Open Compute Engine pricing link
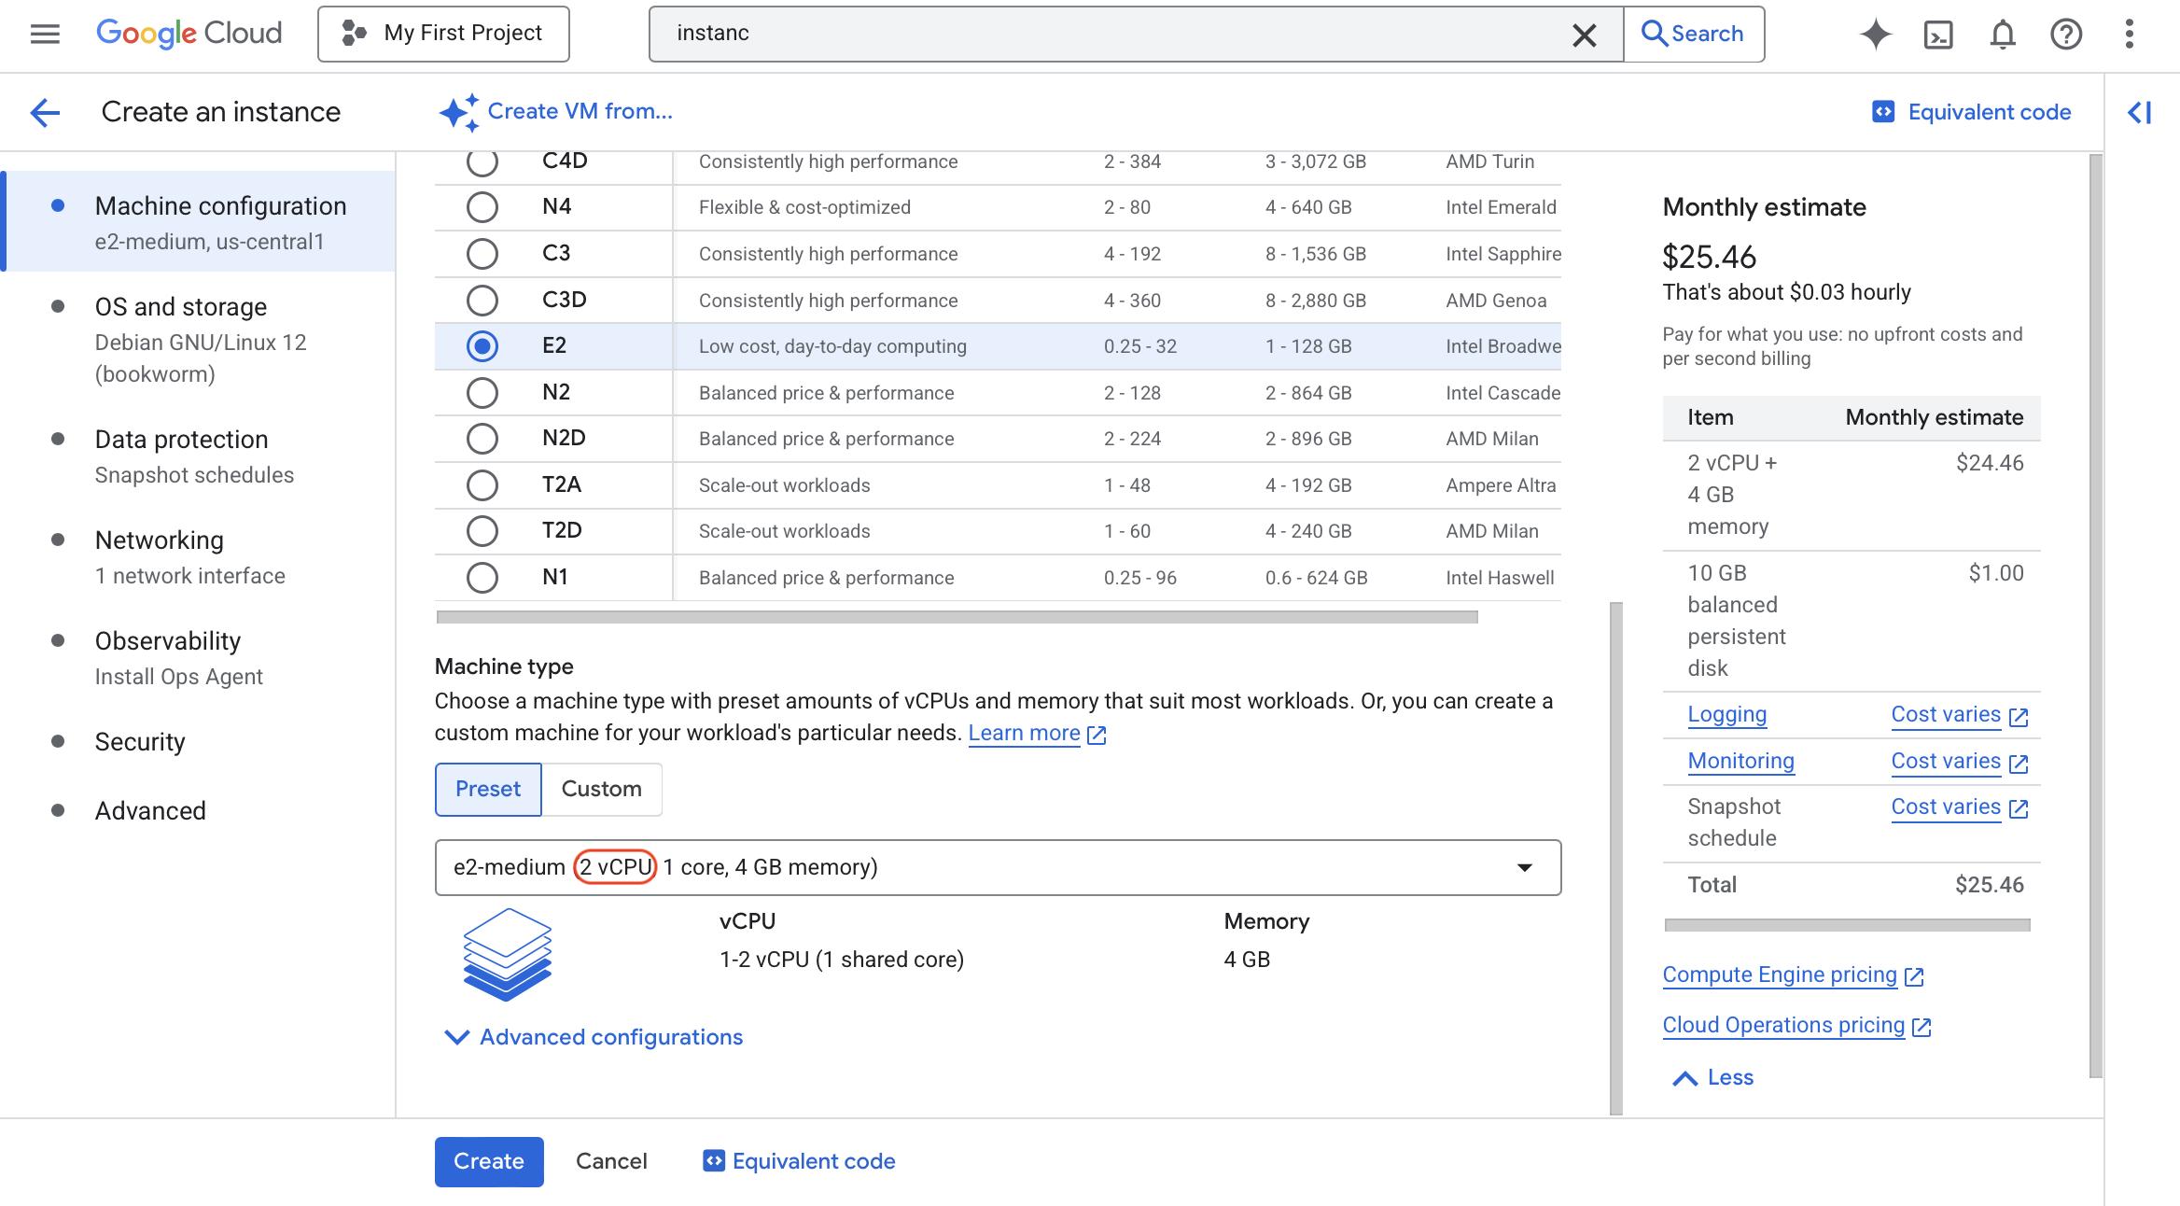 click(x=1780, y=975)
